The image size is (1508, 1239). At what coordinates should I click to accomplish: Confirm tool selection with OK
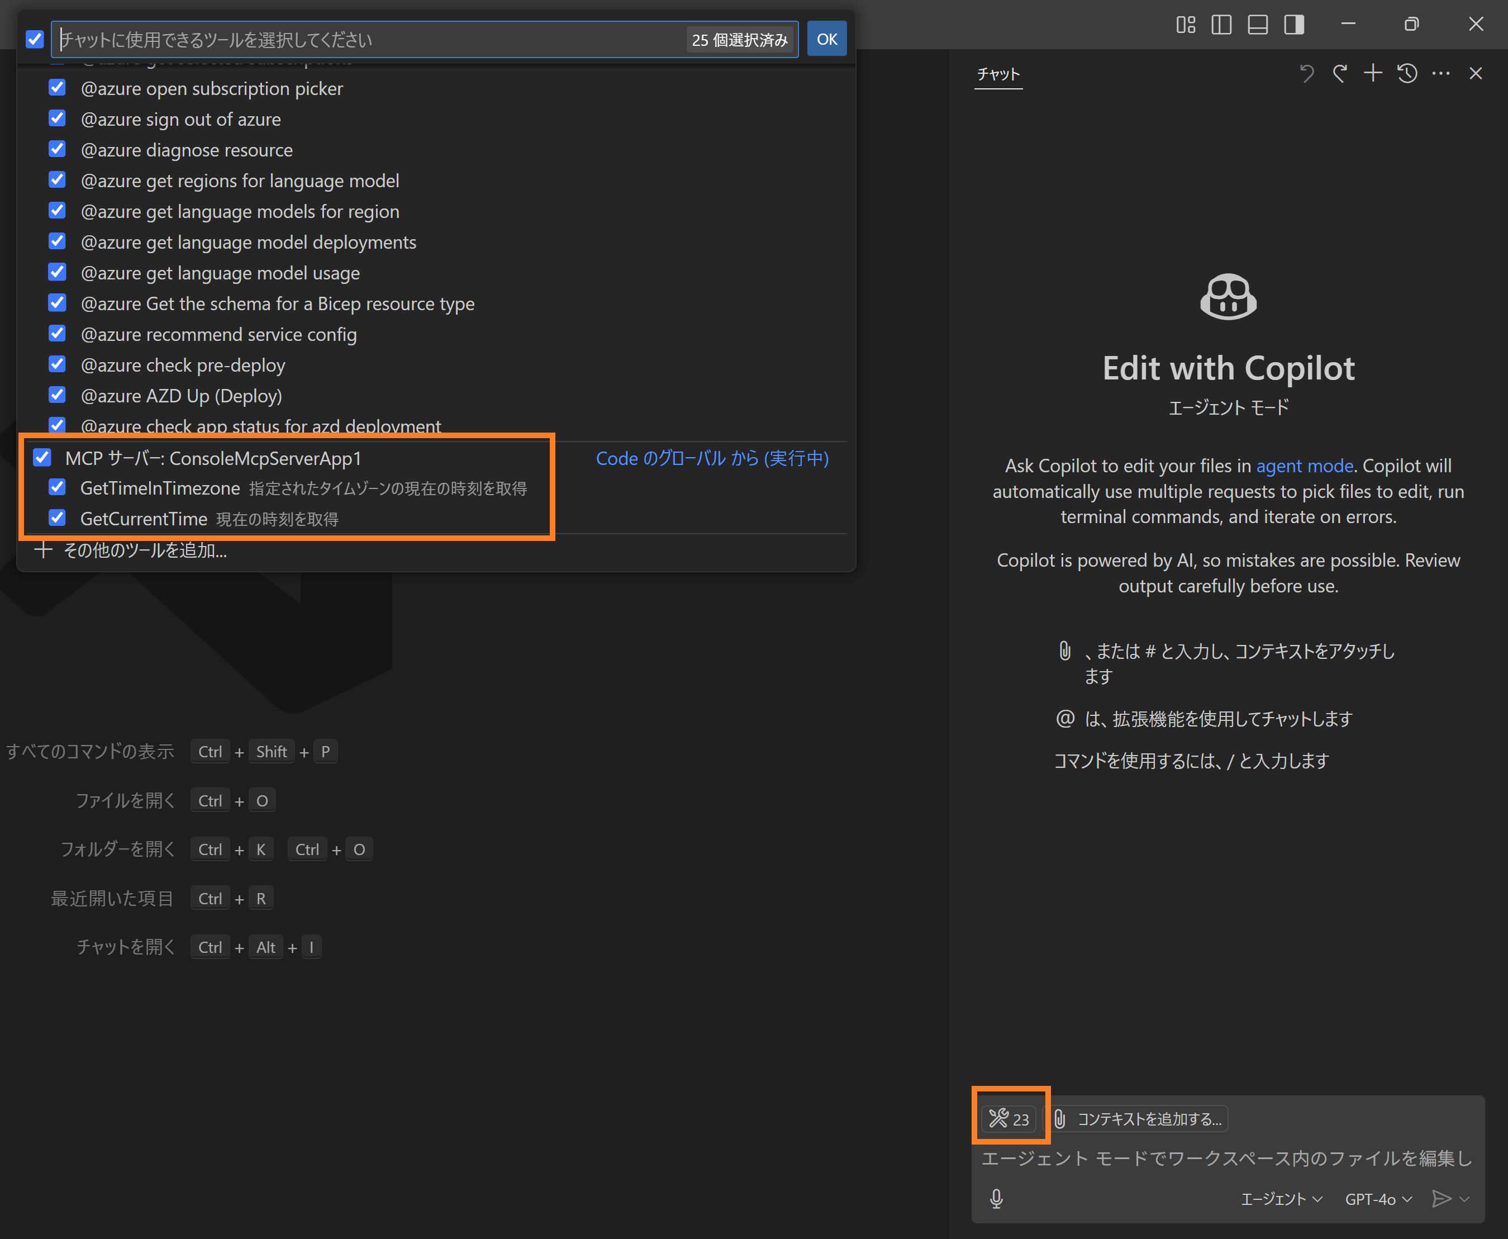point(827,39)
